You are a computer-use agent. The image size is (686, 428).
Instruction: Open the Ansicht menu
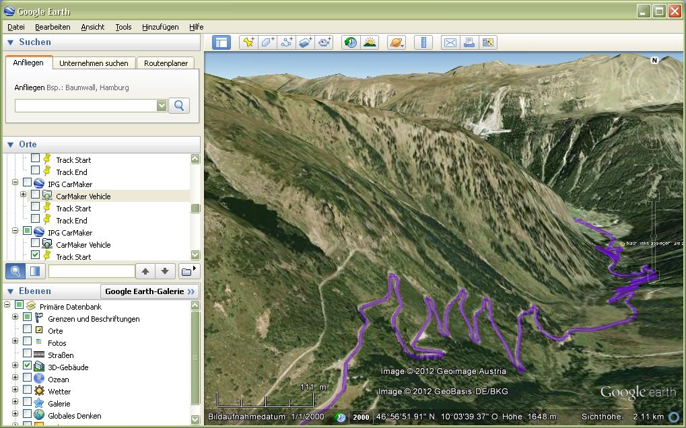tap(93, 27)
